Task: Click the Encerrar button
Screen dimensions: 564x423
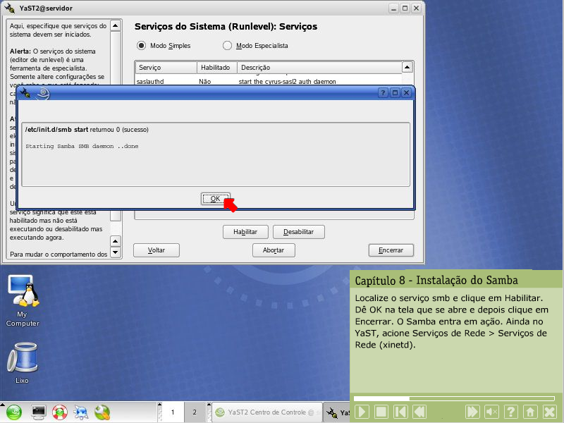Action: [x=391, y=250]
